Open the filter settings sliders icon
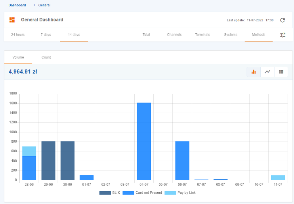Image resolution: width=294 pixels, height=204 pixels. coord(283,35)
